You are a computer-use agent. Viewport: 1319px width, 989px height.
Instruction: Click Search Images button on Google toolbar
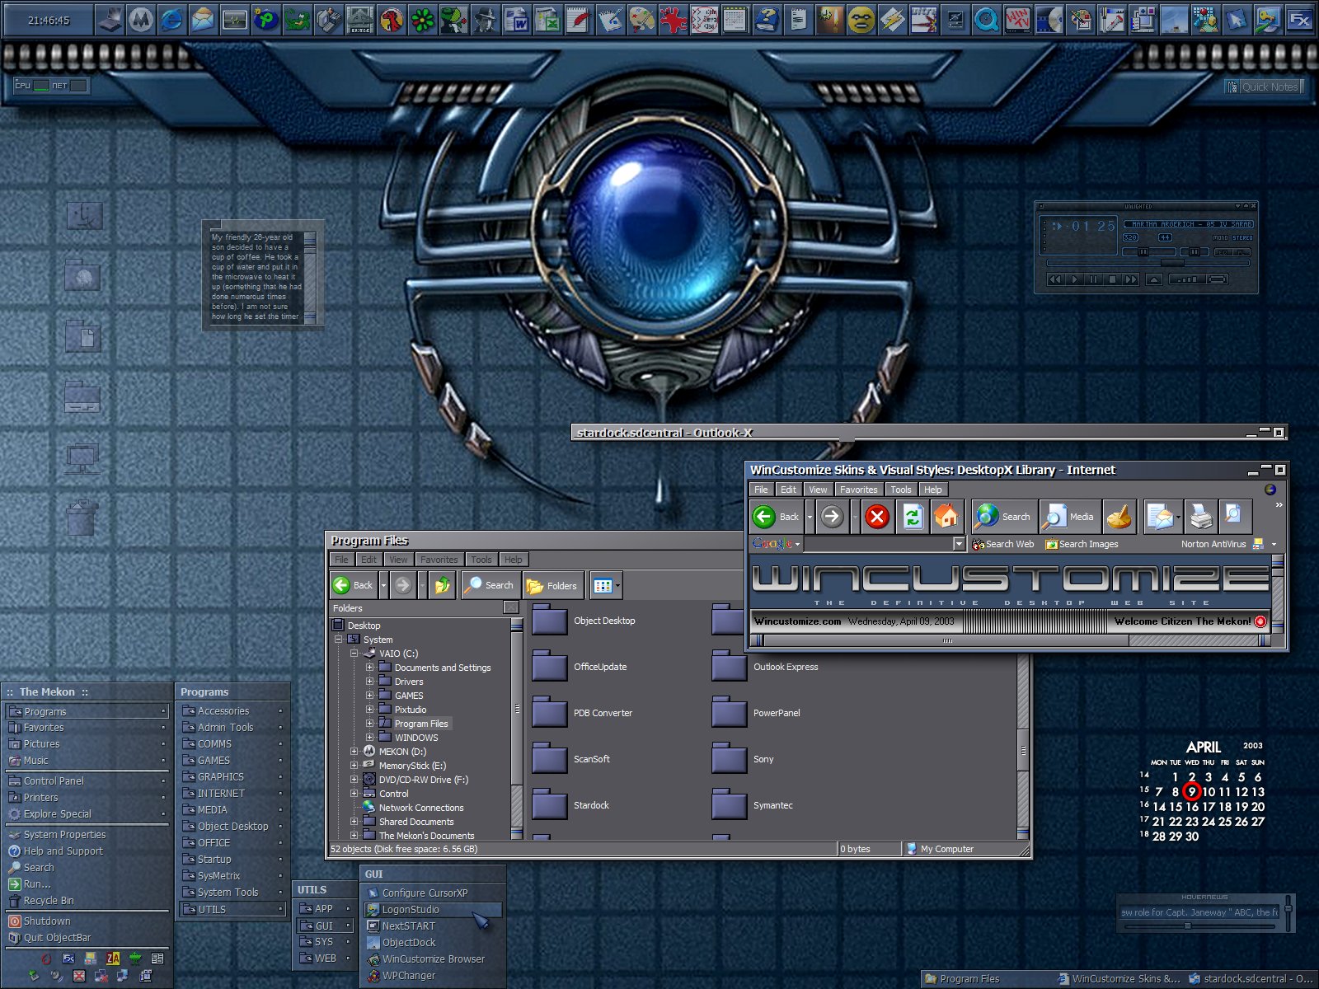pyautogui.click(x=1082, y=544)
